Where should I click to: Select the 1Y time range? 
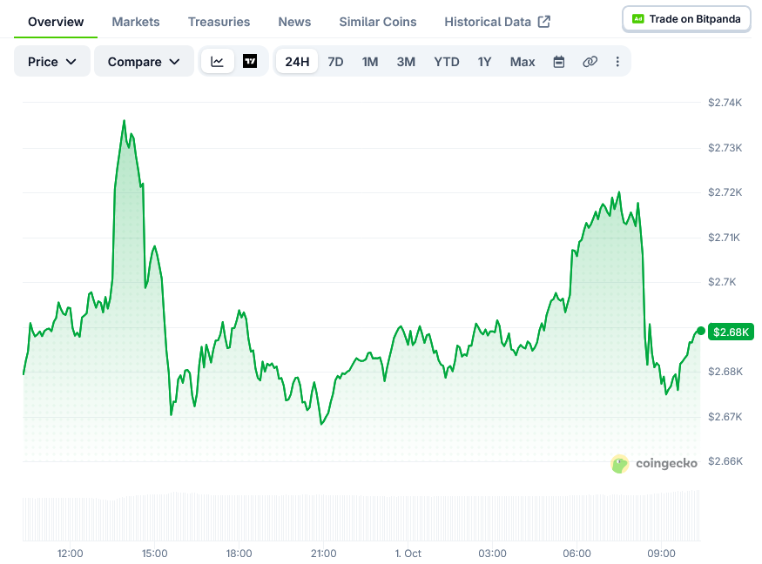(484, 62)
